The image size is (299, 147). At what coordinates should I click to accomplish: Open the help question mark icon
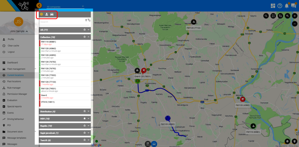280,6
